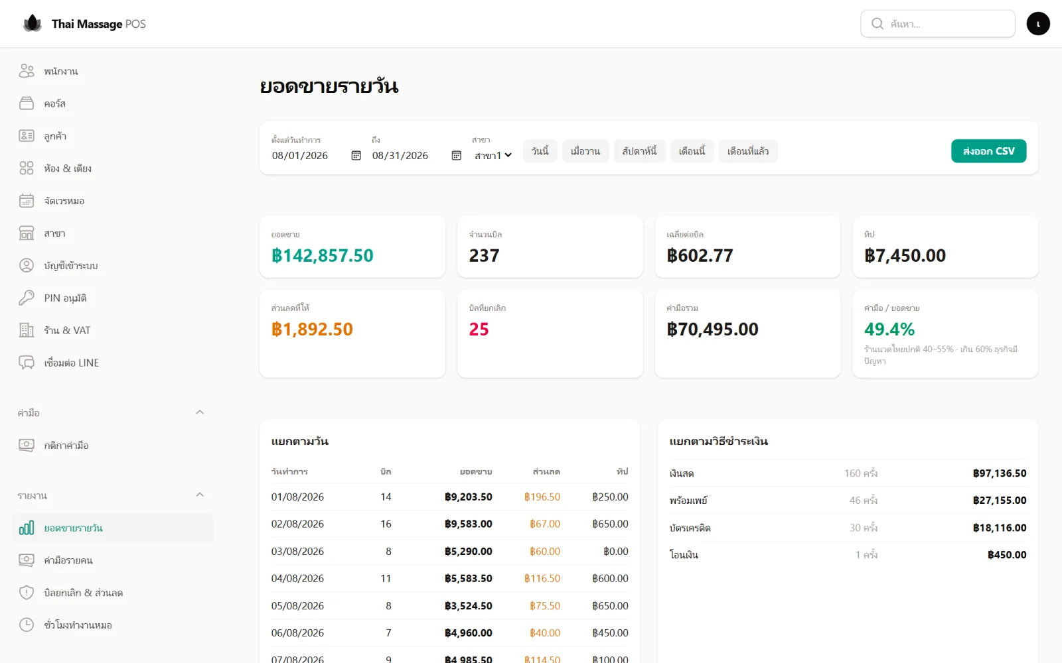
Task: Open calendar picker for end date
Action: click(x=456, y=155)
